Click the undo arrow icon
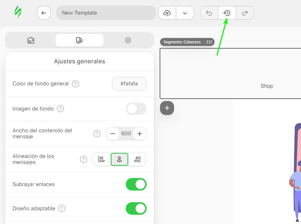This screenshot has width=301, height=224. (209, 13)
